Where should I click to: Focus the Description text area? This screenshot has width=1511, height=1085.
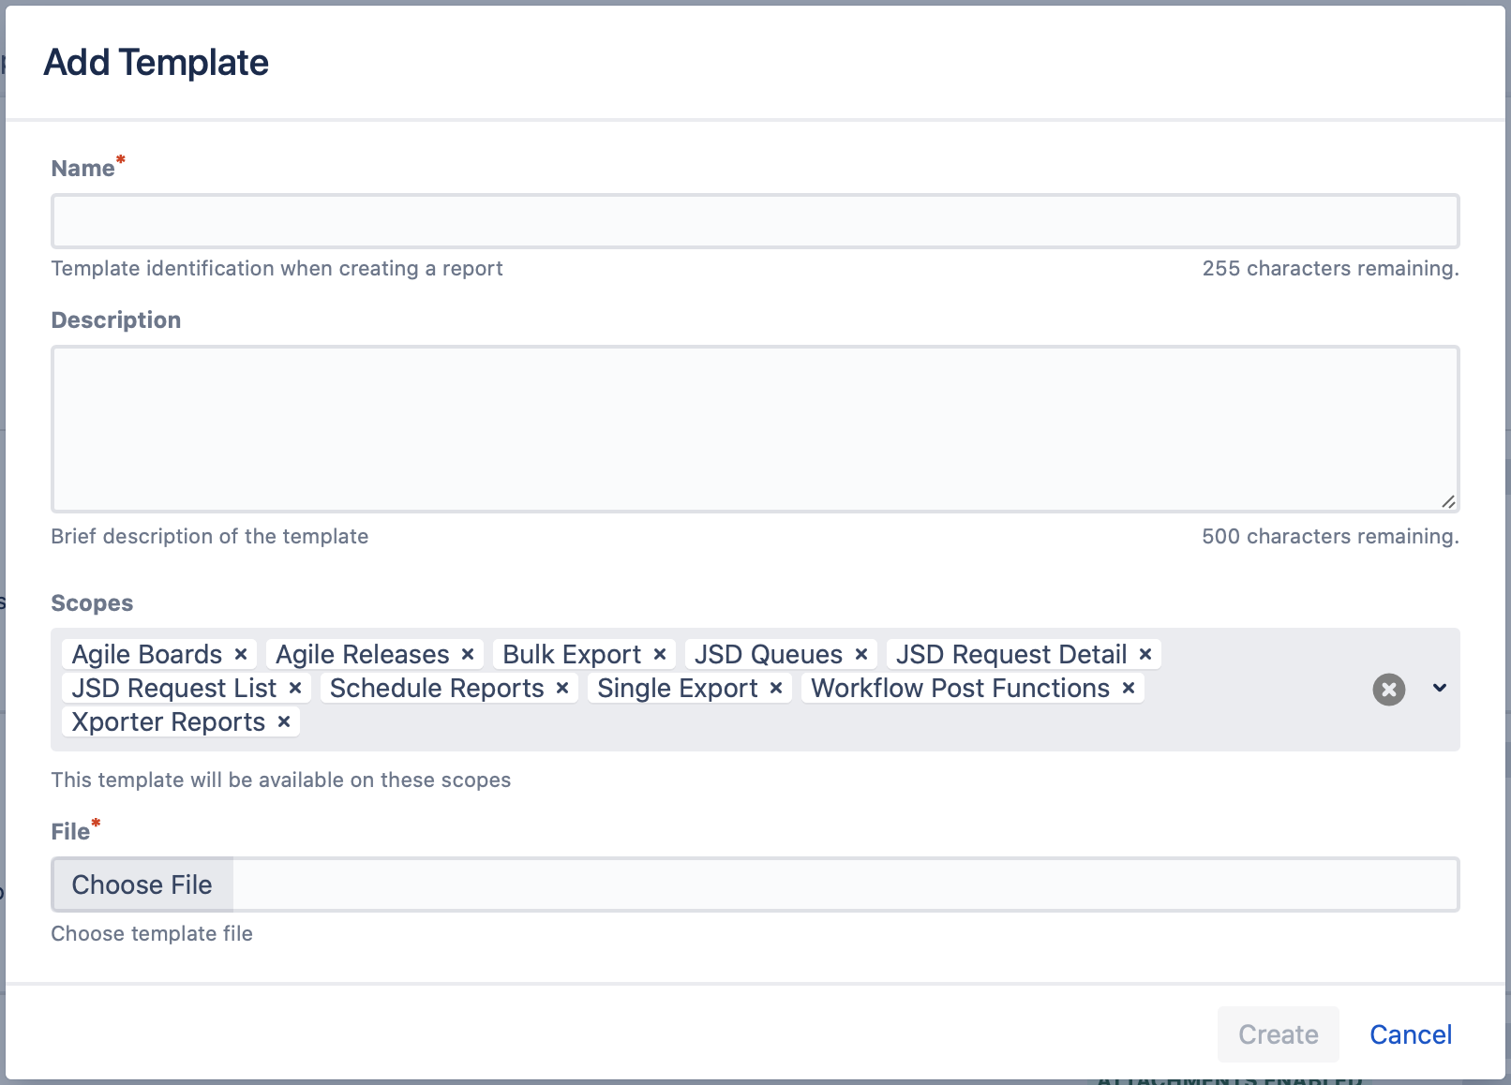(x=755, y=428)
